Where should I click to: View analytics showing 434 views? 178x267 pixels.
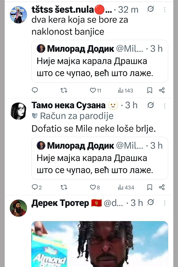point(126,187)
